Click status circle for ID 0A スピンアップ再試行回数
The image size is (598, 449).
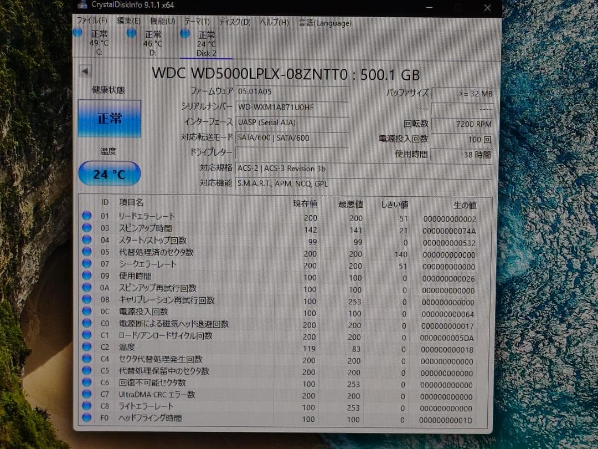point(87,287)
